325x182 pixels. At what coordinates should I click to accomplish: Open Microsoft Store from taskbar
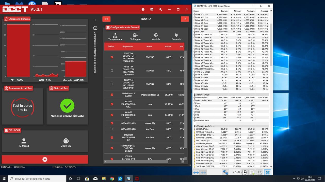[x=87, y=178]
